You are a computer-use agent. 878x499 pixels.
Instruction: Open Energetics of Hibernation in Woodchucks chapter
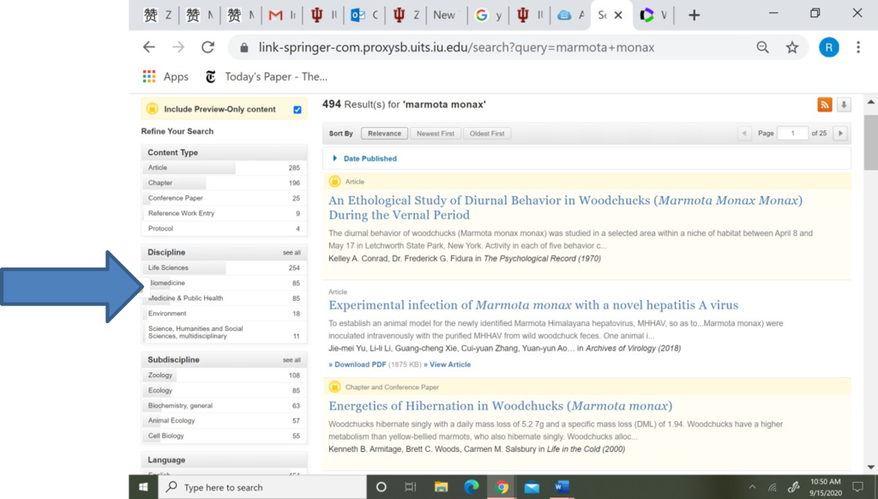pyautogui.click(x=500, y=406)
